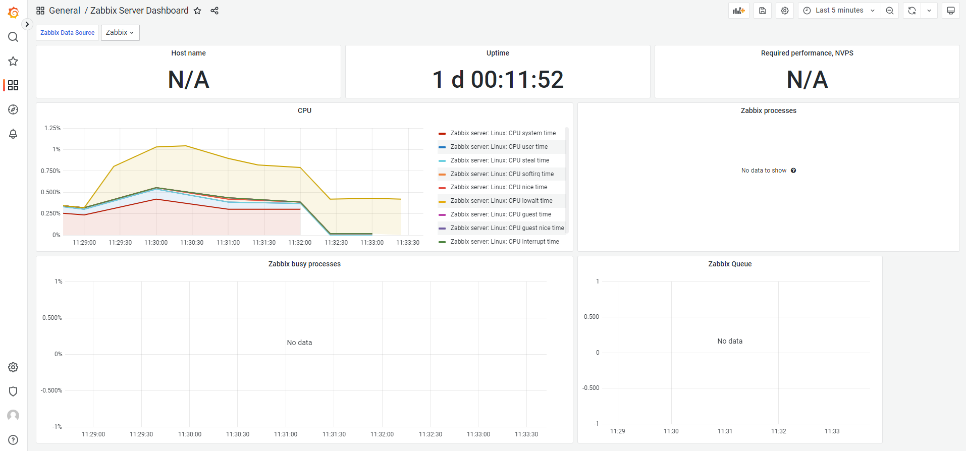Image resolution: width=966 pixels, height=451 pixels.
Task: Toggle CPU steal time legend series
Action: point(500,160)
